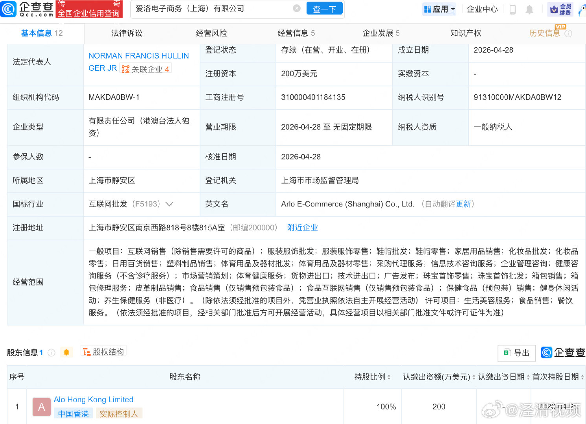
Task: Click the Qcc.com logo icon
Action: coord(8,9)
